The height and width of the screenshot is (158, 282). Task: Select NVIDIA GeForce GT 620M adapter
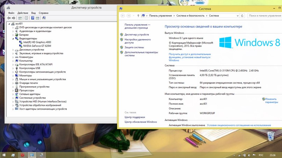coord(37,46)
